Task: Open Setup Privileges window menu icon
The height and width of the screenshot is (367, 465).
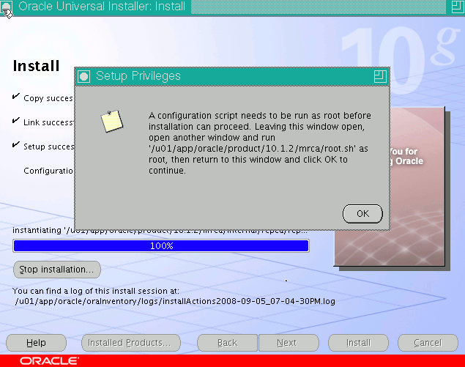Action: [84, 76]
